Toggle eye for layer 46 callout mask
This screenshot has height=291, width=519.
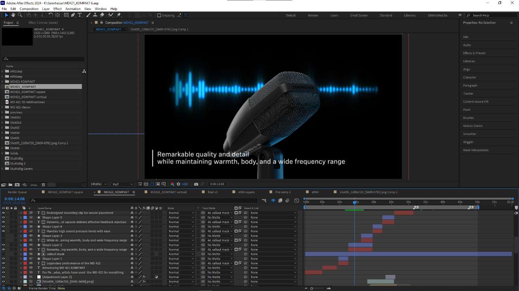coord(3,254)
